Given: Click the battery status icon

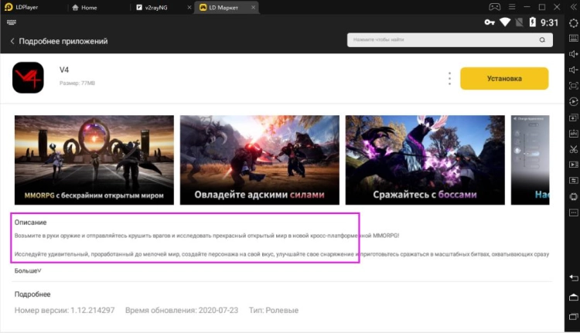Looking at the screenshot, I should [x=532, y=22].
